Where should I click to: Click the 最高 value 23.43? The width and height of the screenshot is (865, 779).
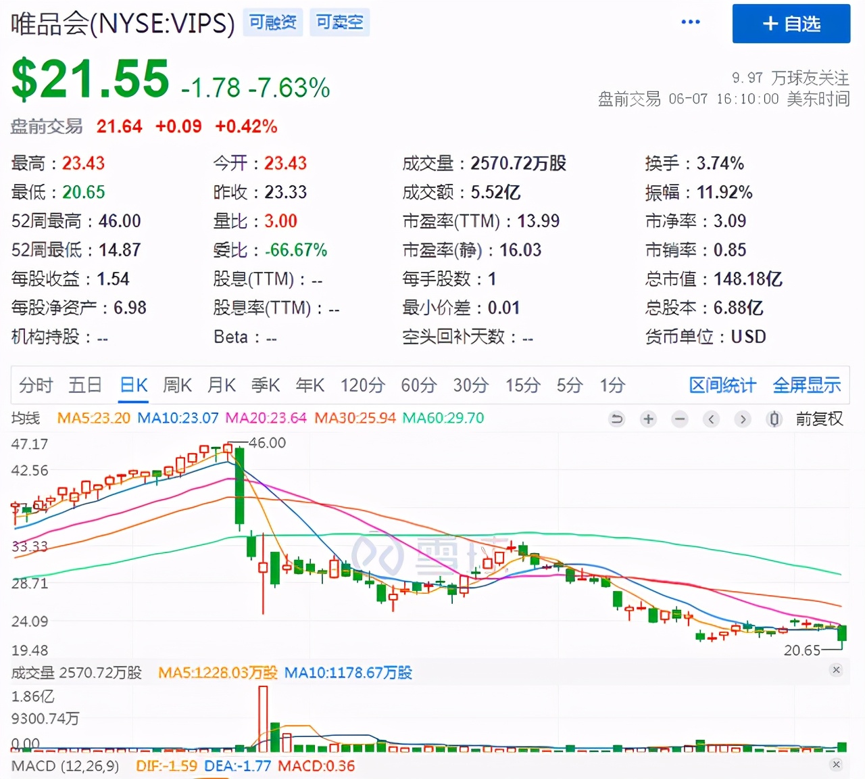click(x=84, y=163)
